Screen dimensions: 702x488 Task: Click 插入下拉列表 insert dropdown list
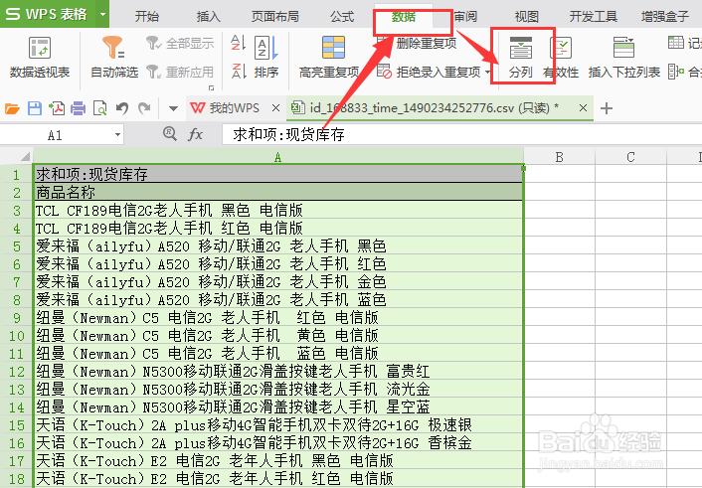pos(624,58)
